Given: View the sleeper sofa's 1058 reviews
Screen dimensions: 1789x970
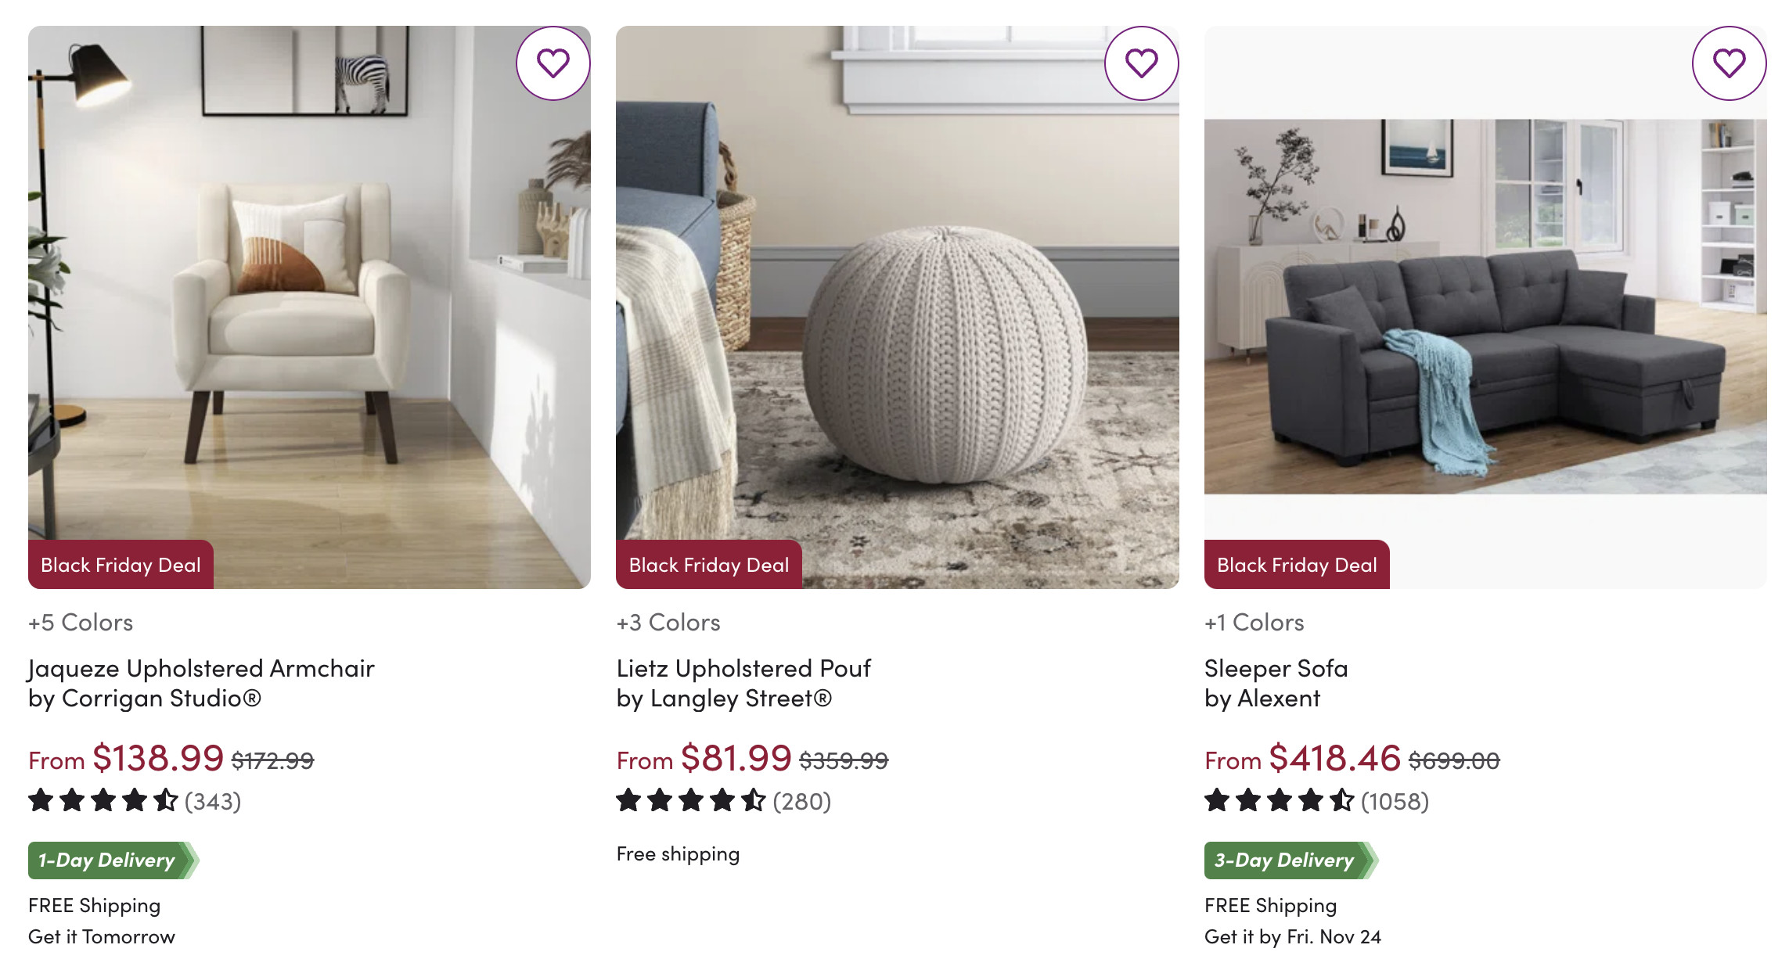Looking at the screenshot, I should point(1316,801).
